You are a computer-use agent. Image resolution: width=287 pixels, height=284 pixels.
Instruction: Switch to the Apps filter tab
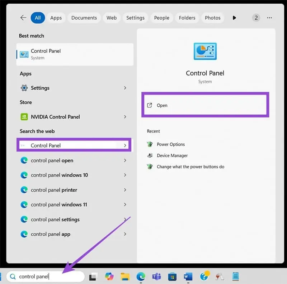[56, 18]
